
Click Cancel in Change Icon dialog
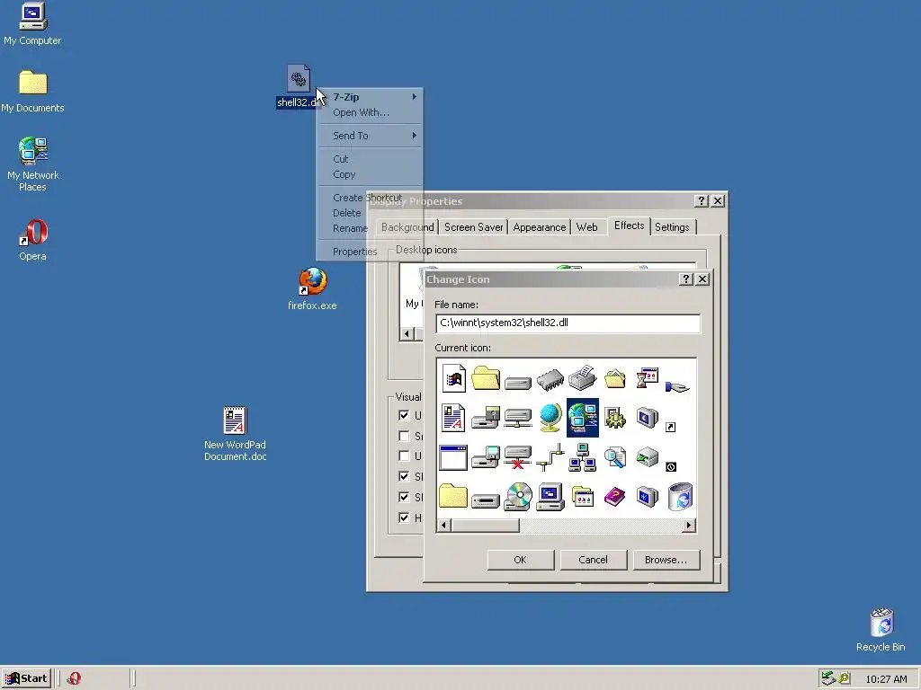[594, 560]
